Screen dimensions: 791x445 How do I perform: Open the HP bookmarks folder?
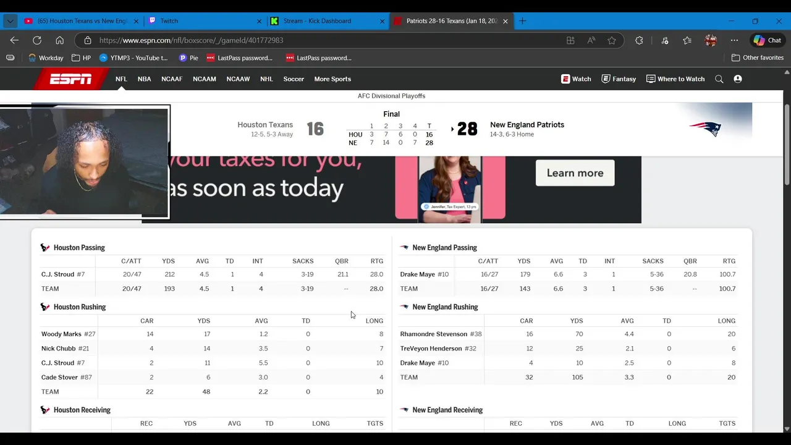pos(81,57)
